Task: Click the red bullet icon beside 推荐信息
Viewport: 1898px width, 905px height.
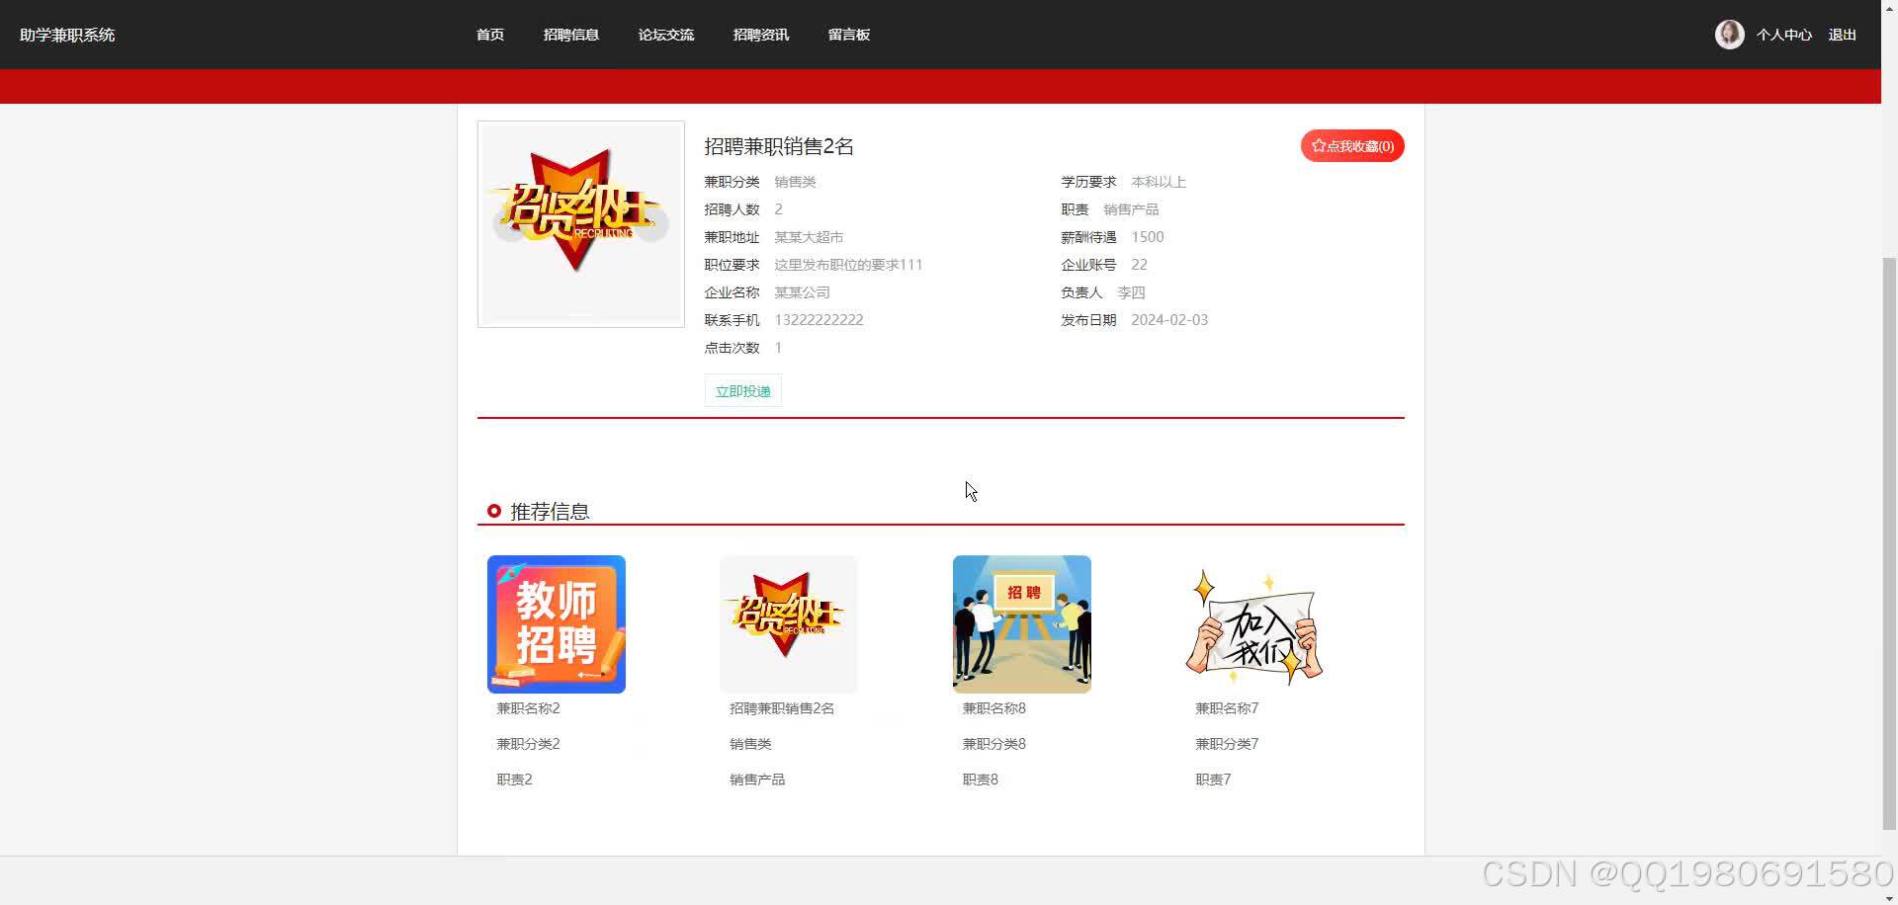Action: (494, 510)
